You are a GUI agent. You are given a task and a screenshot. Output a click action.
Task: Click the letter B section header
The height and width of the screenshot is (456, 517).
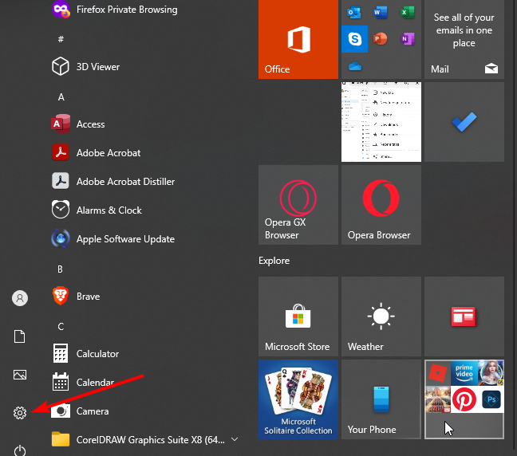[x=61, y=269]
